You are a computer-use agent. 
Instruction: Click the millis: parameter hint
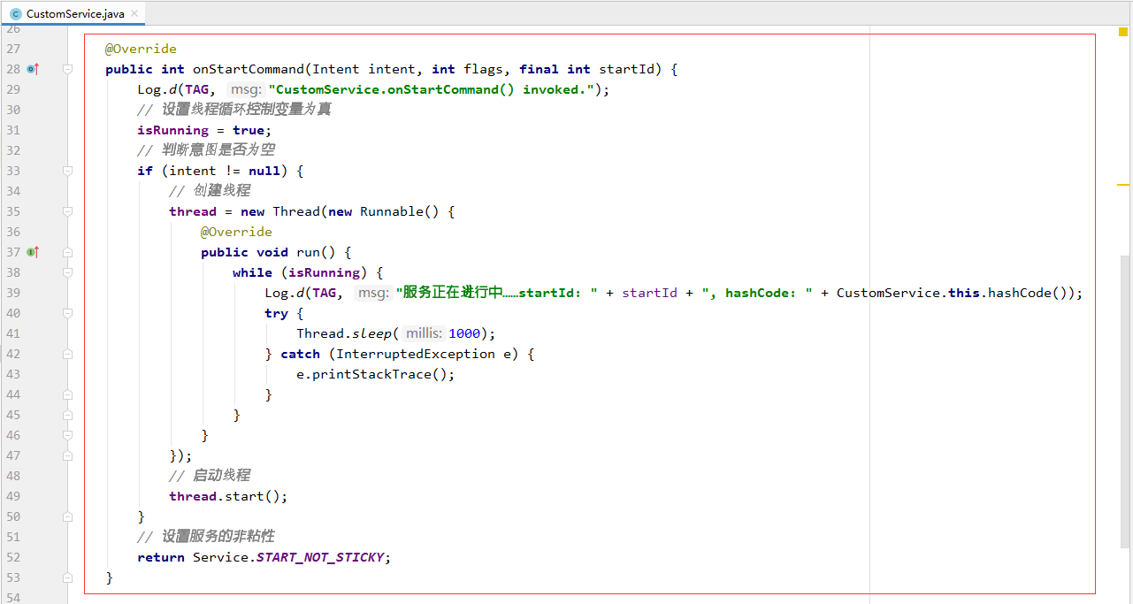tap(424, 333)
